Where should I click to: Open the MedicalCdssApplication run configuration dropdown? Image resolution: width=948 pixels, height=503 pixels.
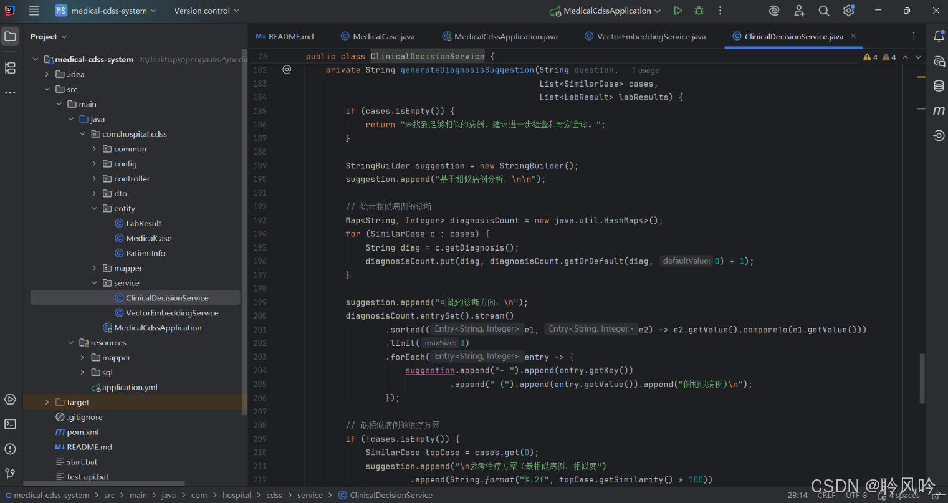click(x=605, y=11)
